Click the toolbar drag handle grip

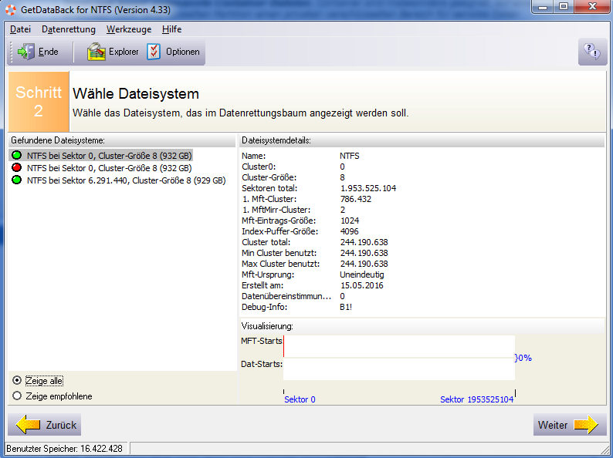(x=12, y=52)
